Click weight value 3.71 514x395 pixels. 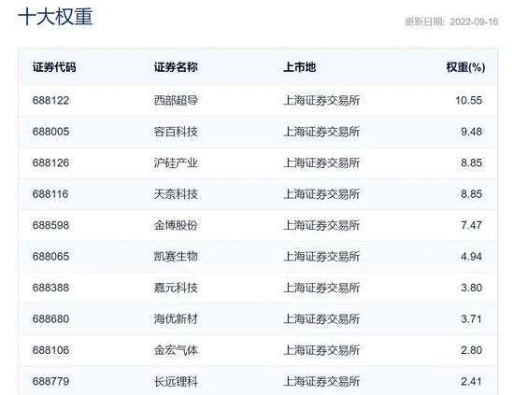(x=471, y=319)
